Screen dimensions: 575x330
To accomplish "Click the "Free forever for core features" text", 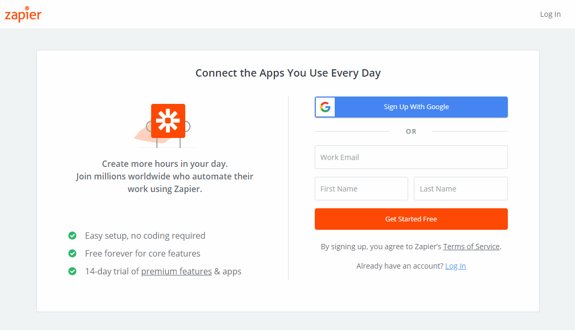I will 143,253.
